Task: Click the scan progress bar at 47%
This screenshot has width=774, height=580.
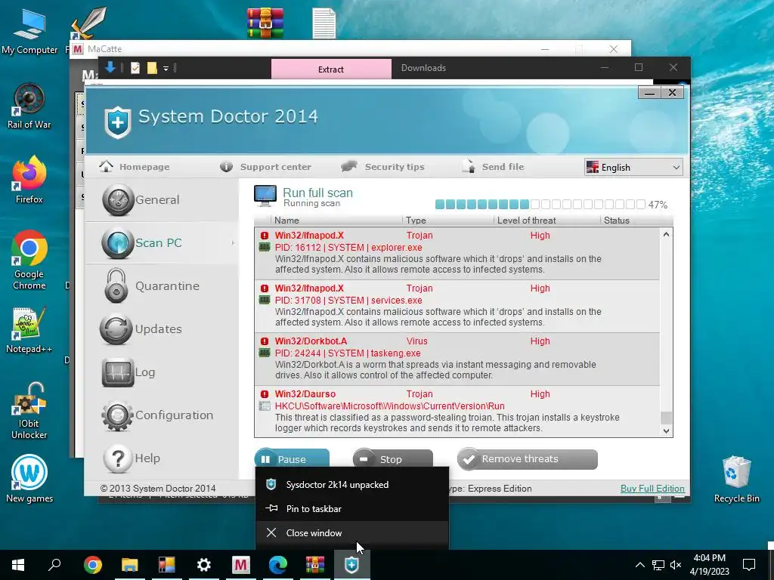Action: (x=540, y=204)
